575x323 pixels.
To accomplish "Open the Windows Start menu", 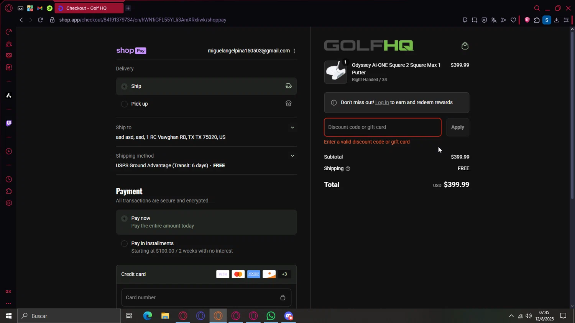I will (x=8, y=316).
